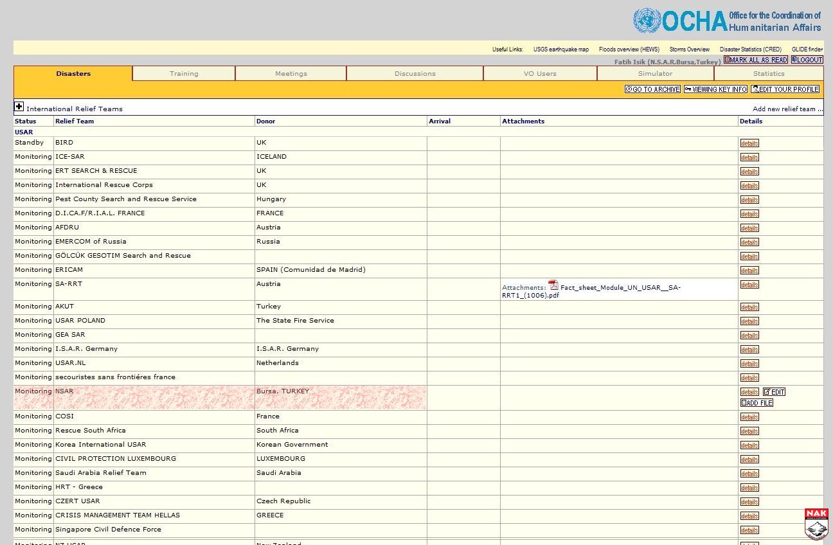Open the PDF attachment icon for SA-RRT
The height and width of the screenshot is (545, 833).
(553, 285)
